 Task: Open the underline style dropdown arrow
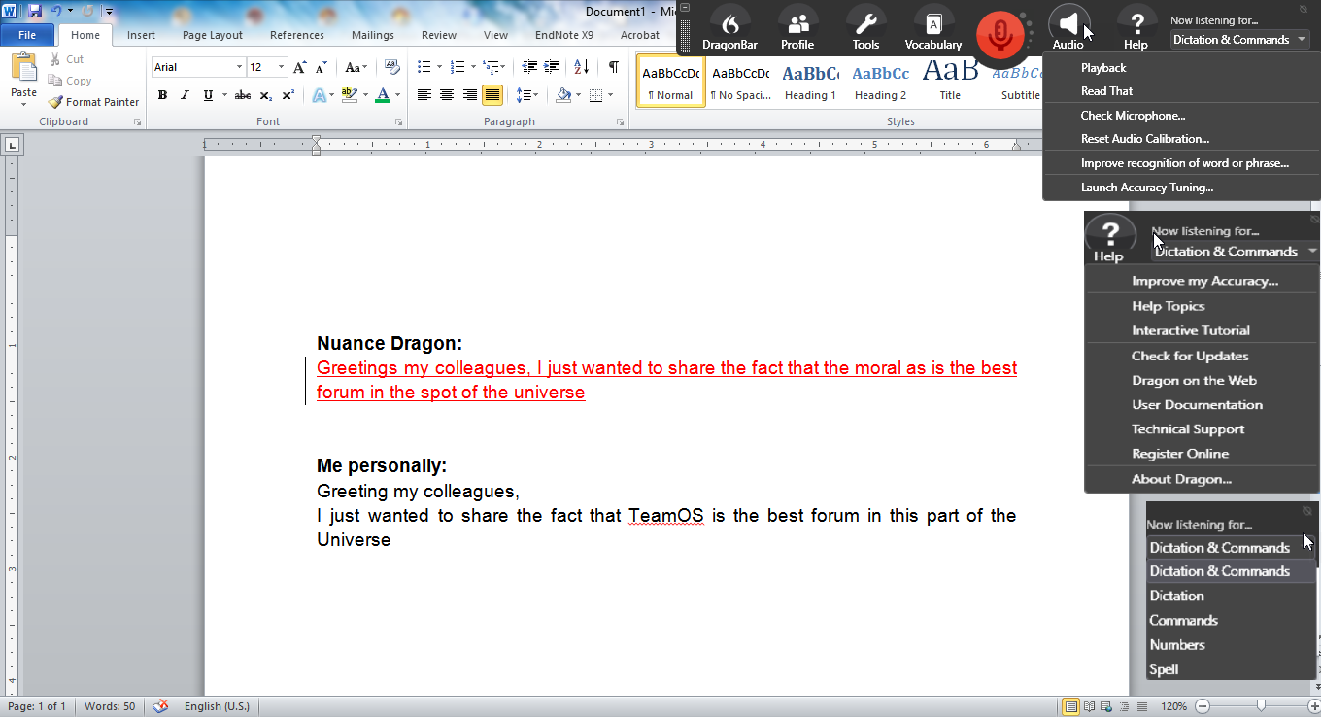click(x=224, y=95)
